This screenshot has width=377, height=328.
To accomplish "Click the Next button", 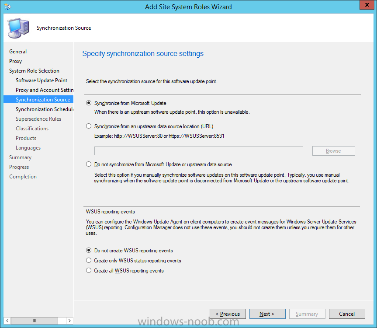I will click(x=267, y=314).
